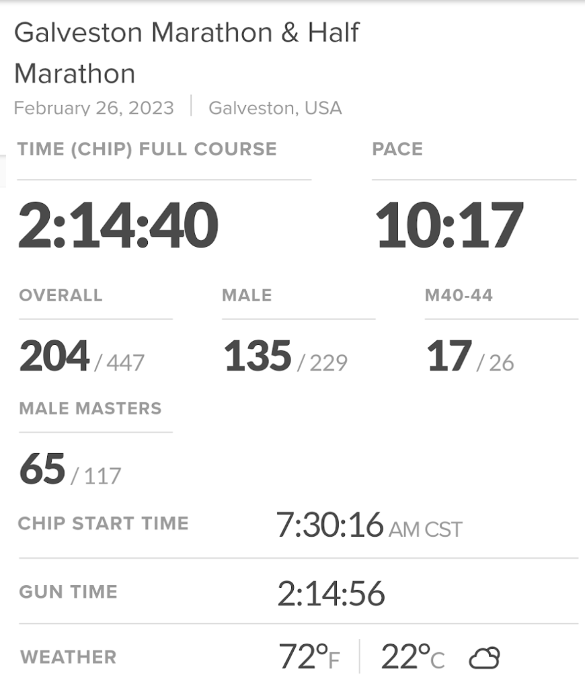This screenshot has width=585, height=688.
Task: Select the Galveston, USA location text
Action: (x=275, y=108)
